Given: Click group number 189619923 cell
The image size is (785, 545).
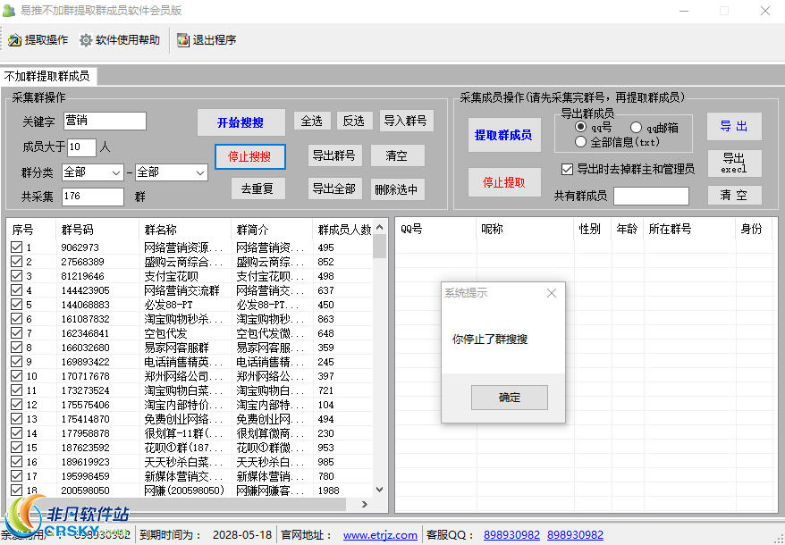Looking at the screenshot, I should [85, 462].
